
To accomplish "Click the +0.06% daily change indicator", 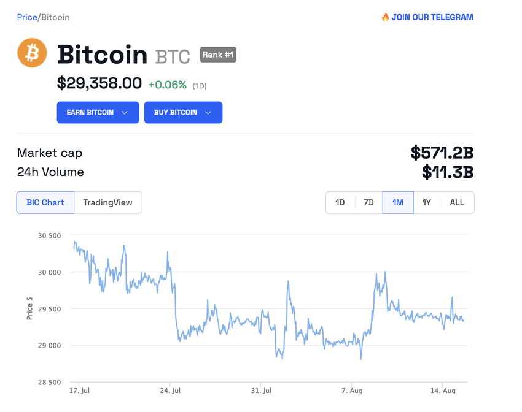I will [168, 85].
